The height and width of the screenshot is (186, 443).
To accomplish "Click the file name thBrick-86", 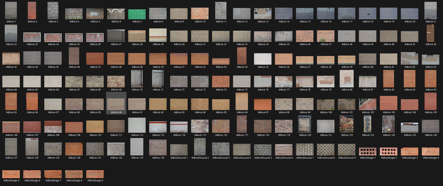I will tap(32, 112).
